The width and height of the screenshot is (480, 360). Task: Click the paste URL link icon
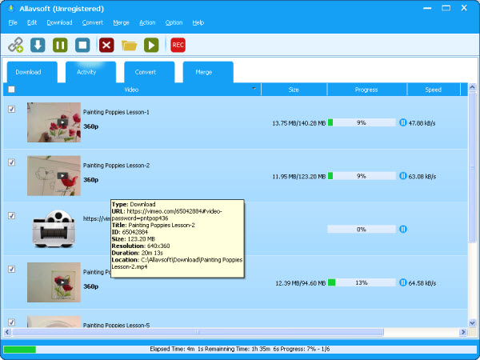pos(16,45)
